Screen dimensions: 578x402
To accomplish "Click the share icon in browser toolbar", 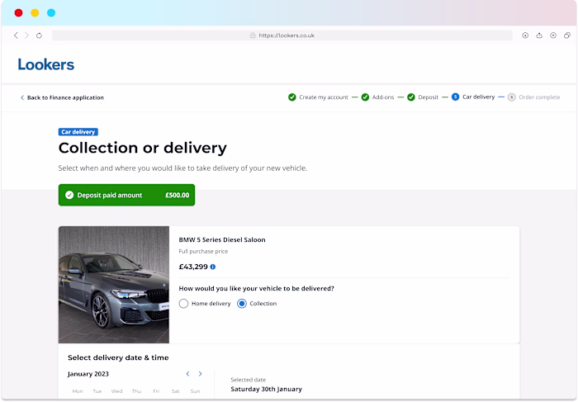I will click(x=539, y=35).
